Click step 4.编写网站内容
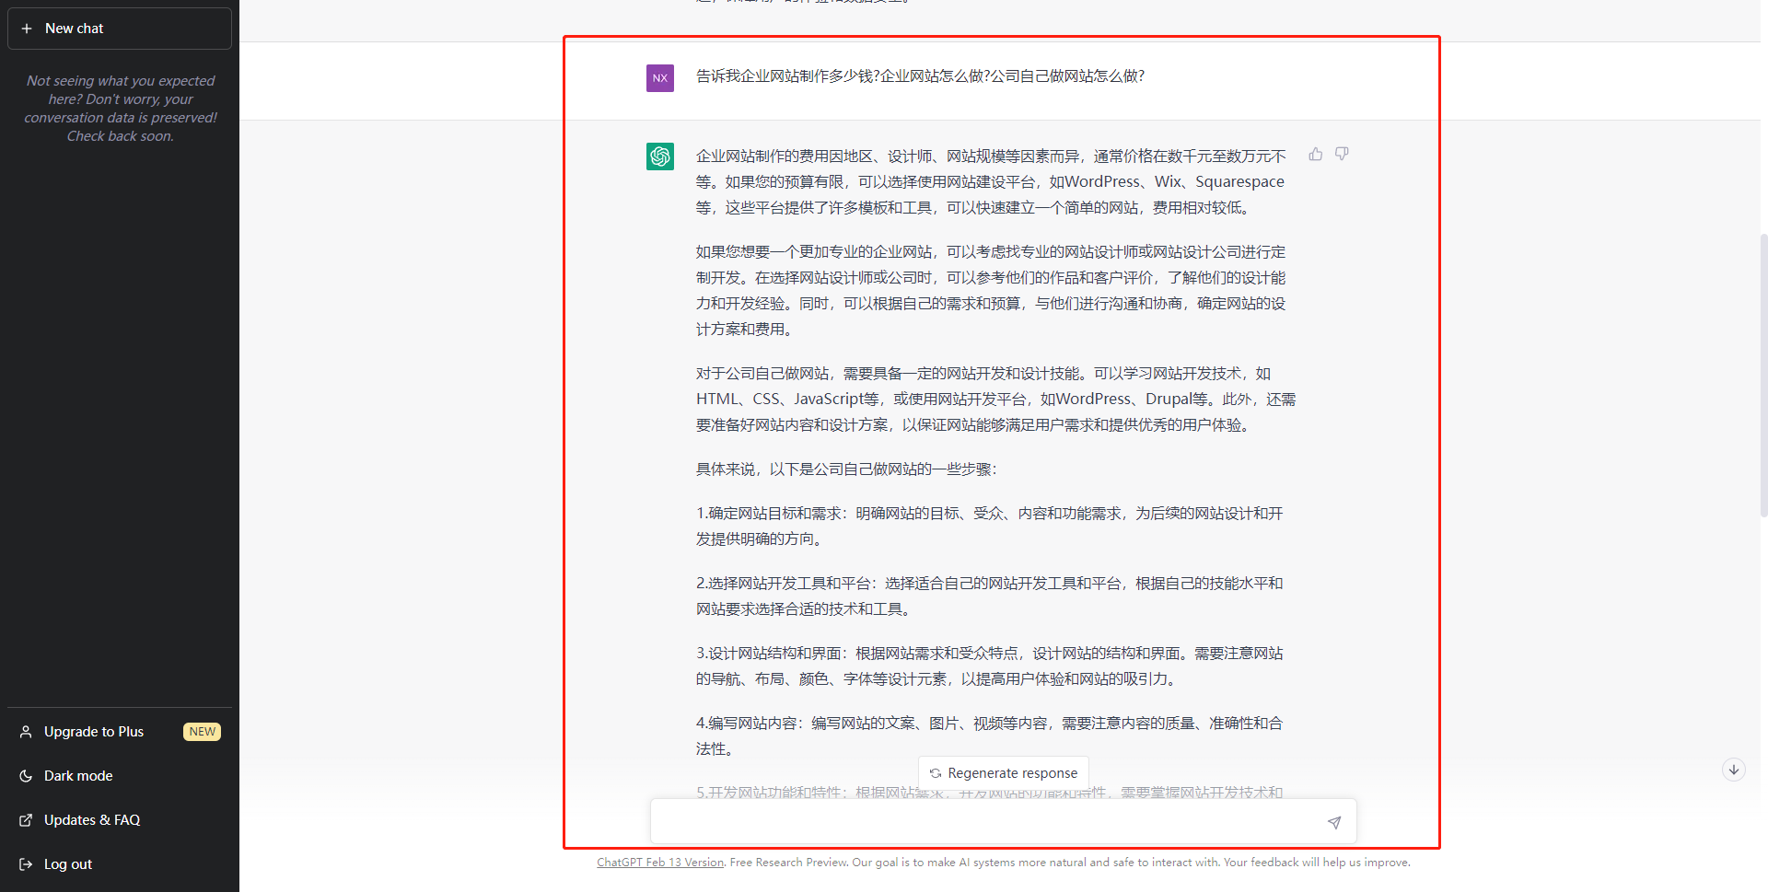This screenshot has width=1768, height=892. click(990, 736)
